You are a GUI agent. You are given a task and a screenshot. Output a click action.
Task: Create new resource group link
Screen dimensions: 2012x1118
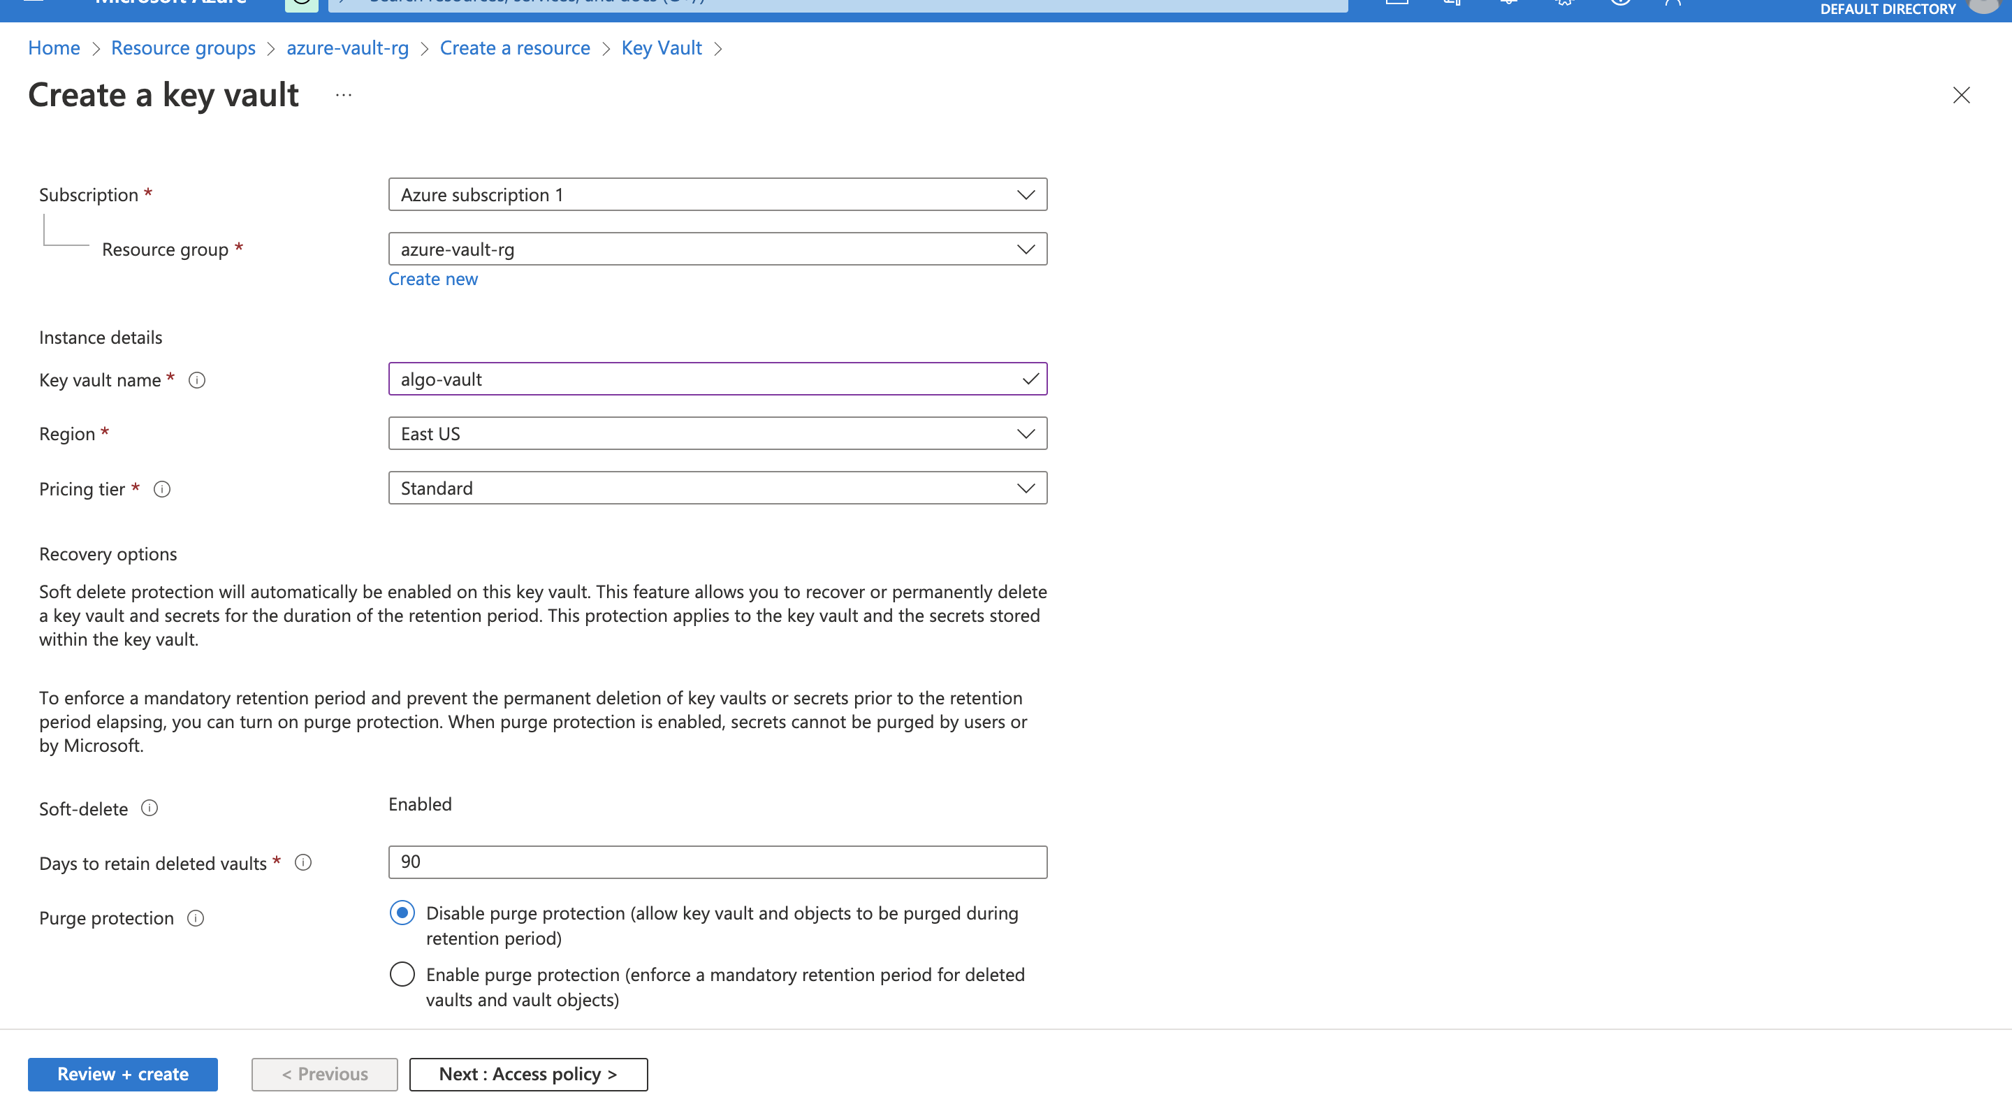(432, 278)
